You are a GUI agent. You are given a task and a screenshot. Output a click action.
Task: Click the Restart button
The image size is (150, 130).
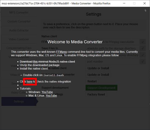click(x=92, y=81)
